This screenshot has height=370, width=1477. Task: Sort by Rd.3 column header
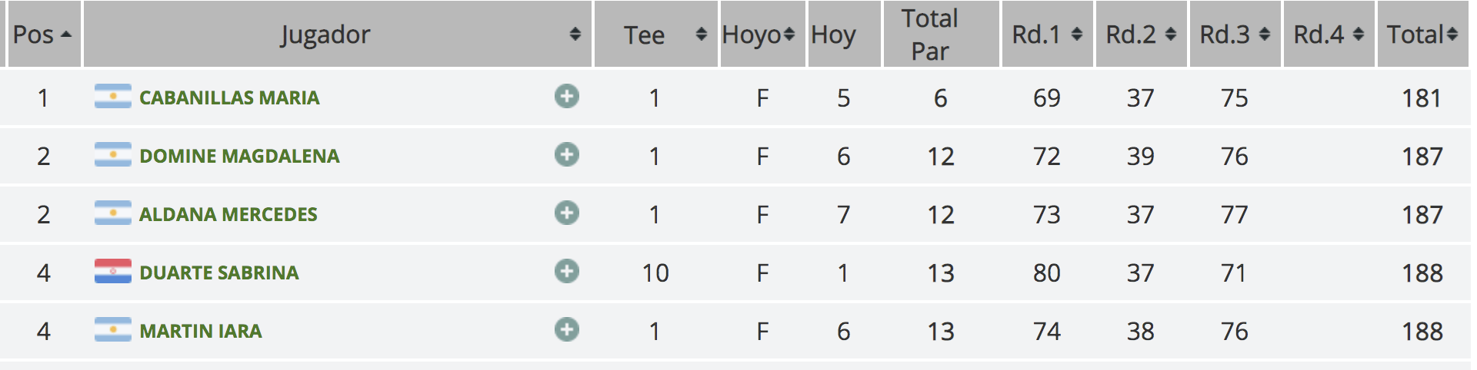pyautogui.click(x=1235, y=34)
